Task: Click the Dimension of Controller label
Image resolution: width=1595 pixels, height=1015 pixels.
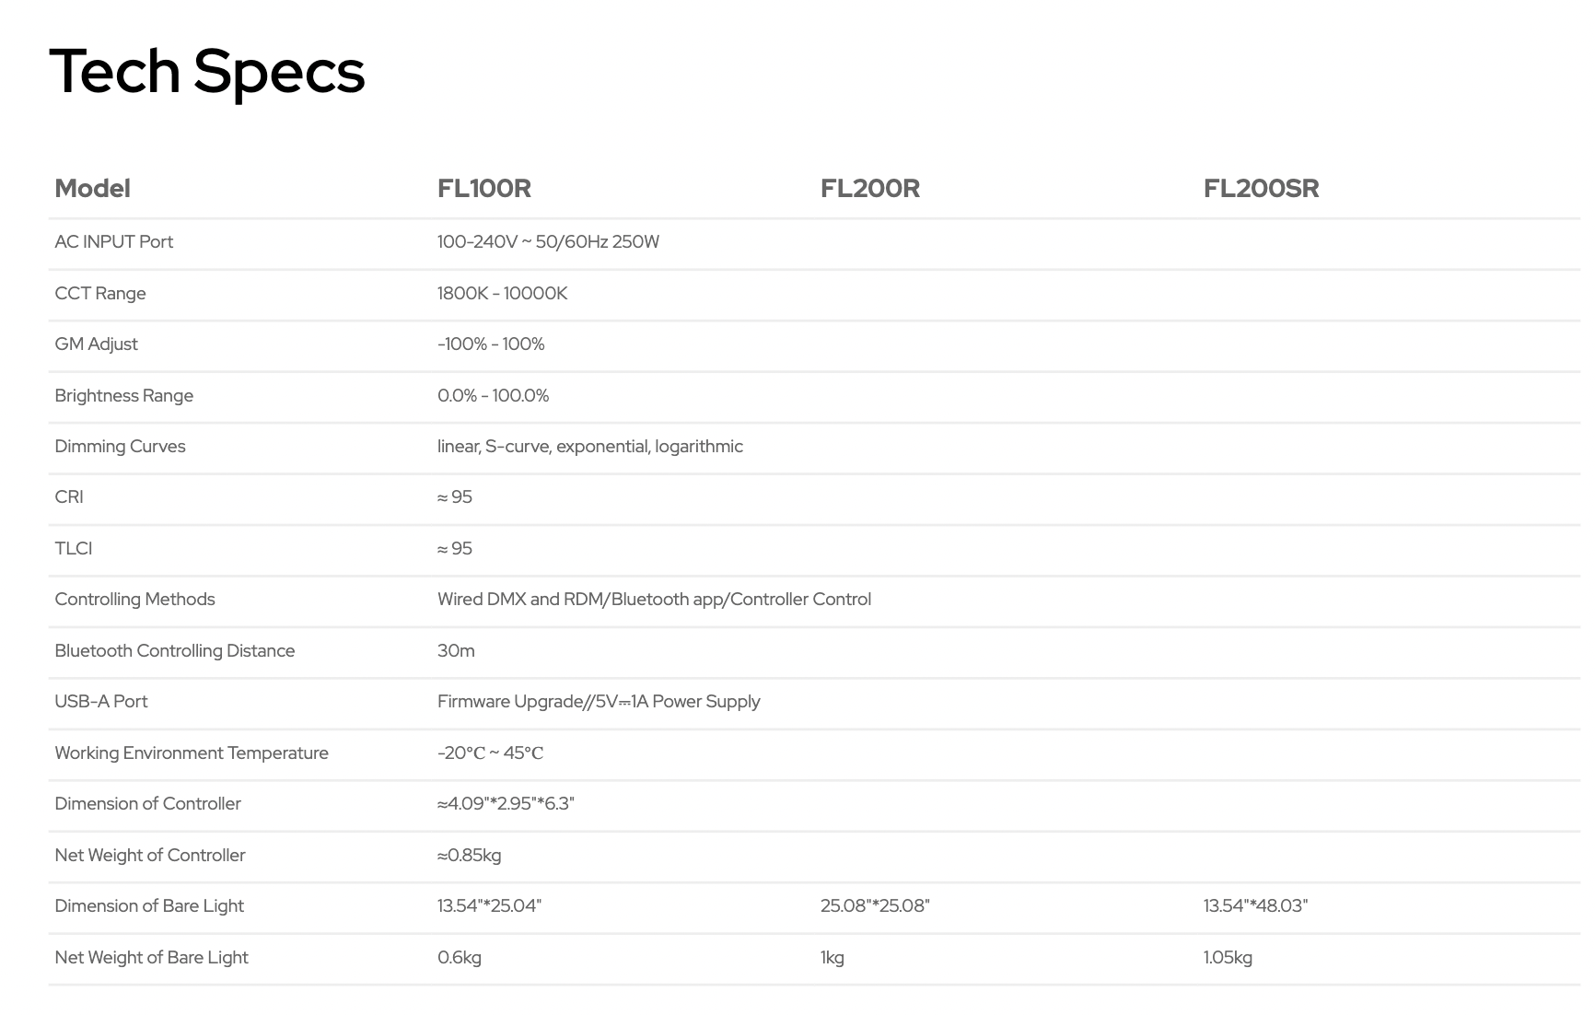Action: pyautogui.click(x=147, y=804)
